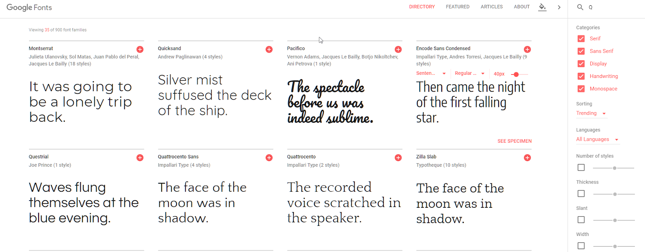The height and width of the screenshot is (252, 645).
Task: Collapse the sidebar with chevron arrow
Action: [559, 7]
